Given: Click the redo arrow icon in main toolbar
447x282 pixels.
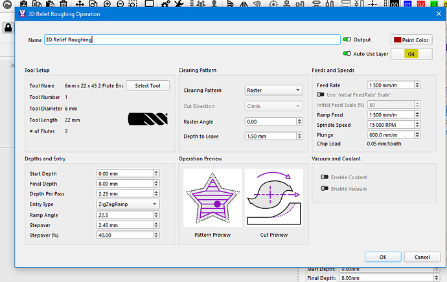Looking at the screenshot, I should [7, 4].
